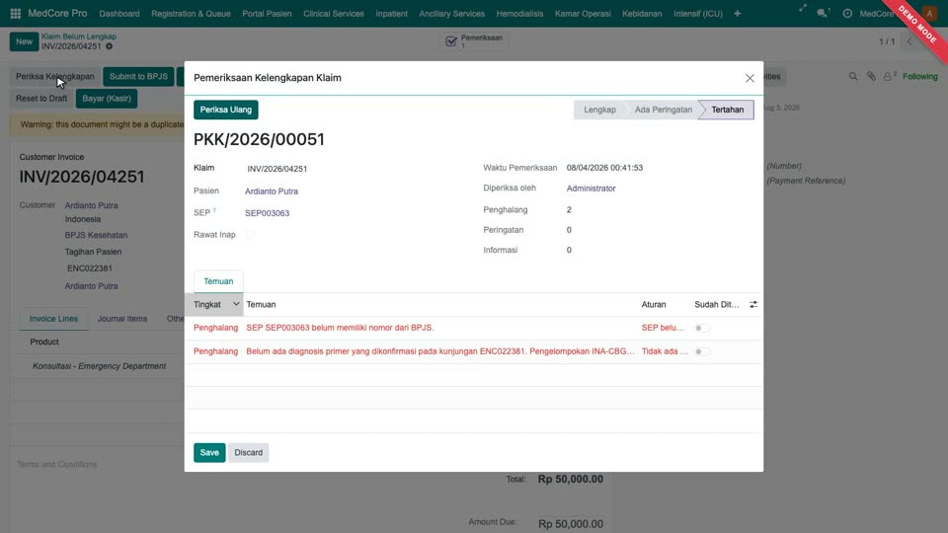948x533 pixels.
Task: Open Intensif (ICU) menu
Action: tap(698, 13)
